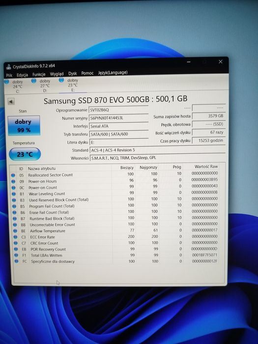This screenshot has height=344, width=258.
Task: Click the Próg column header
Action: click(x=176, y=167)
